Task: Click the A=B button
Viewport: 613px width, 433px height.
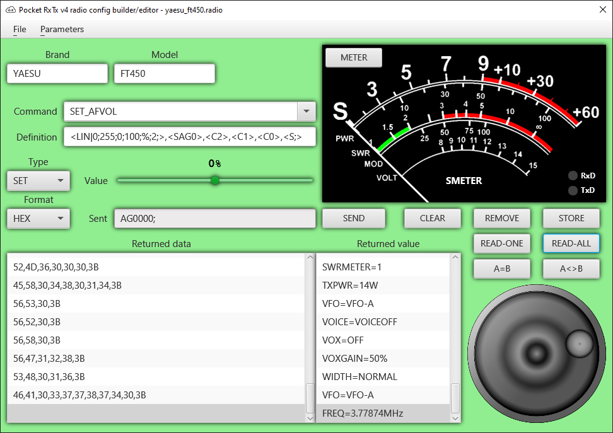Action: click(502, 268)
